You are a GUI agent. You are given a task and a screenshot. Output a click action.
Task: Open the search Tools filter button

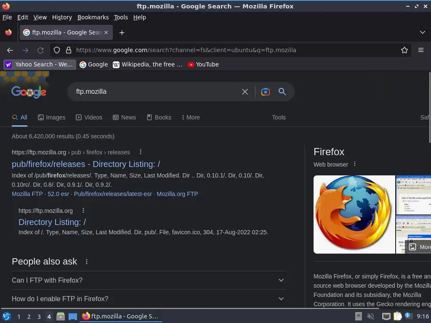279,117
